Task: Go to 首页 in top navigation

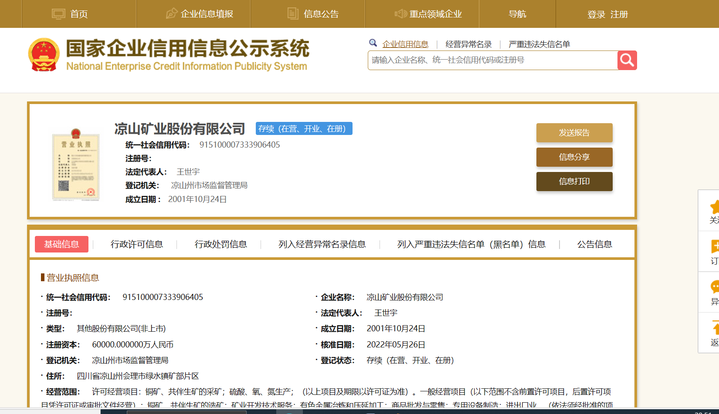Action: tap(79, 14)
